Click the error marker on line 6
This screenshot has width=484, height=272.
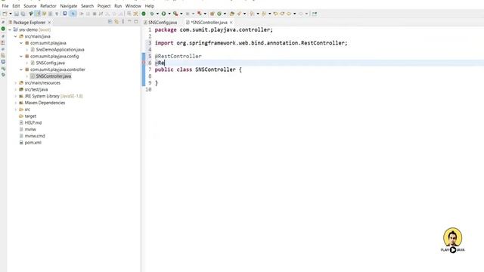point(144,63)
